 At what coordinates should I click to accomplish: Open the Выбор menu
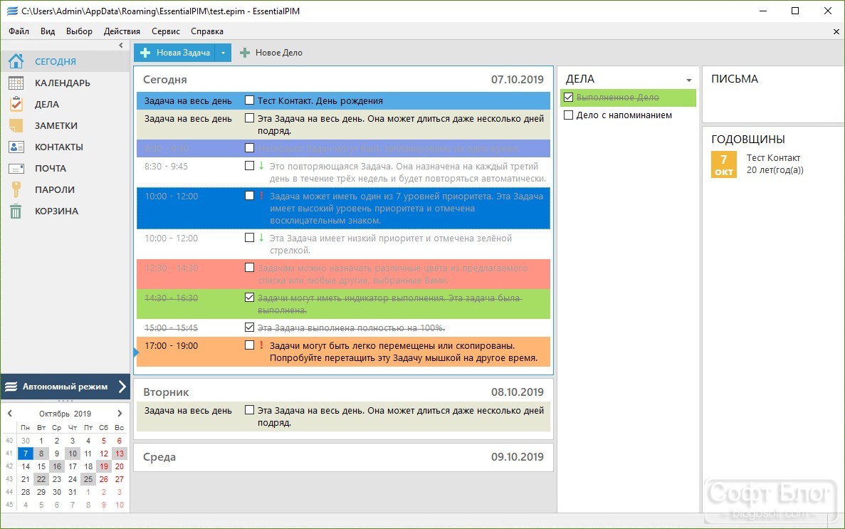pyautogui.click(x=79, y=31)
